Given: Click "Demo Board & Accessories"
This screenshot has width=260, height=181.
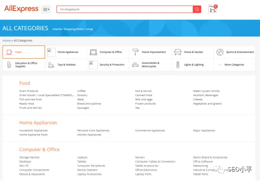Looking at the screenshot, I should [210, 158].
